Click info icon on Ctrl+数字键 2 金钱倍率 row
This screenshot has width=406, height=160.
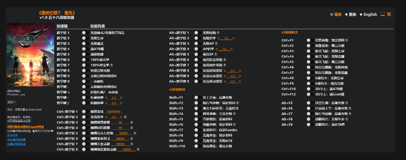[125, 117]
